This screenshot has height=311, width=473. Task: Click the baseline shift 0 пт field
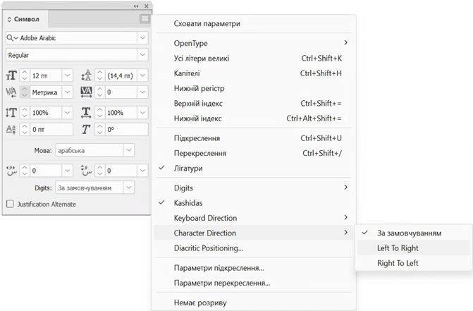(x=51, y=130)
